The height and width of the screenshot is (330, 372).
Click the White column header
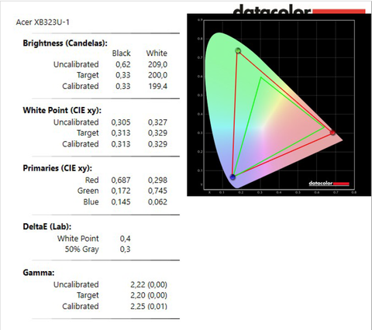(157, 53)
